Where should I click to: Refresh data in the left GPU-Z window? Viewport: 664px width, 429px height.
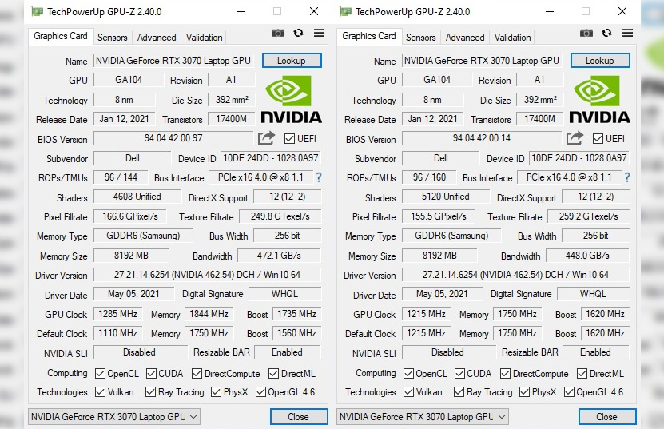tap(298, 33)
